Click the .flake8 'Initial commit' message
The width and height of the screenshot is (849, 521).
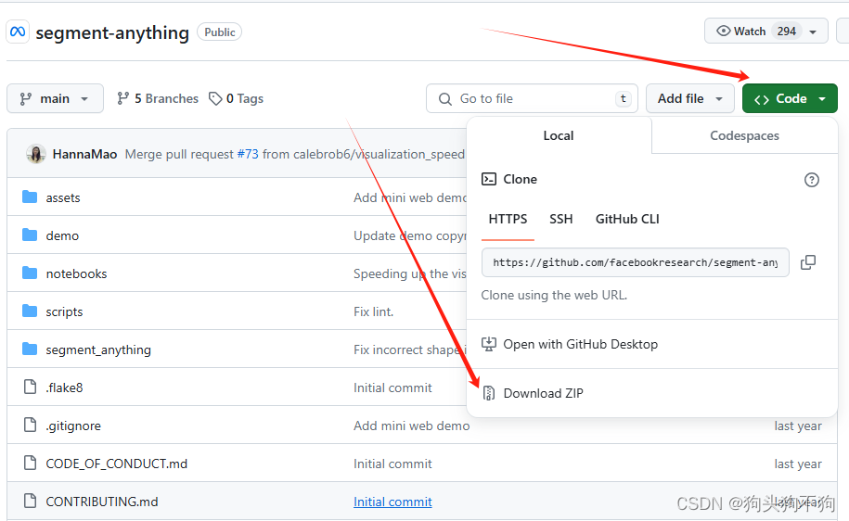click(392, 388)
